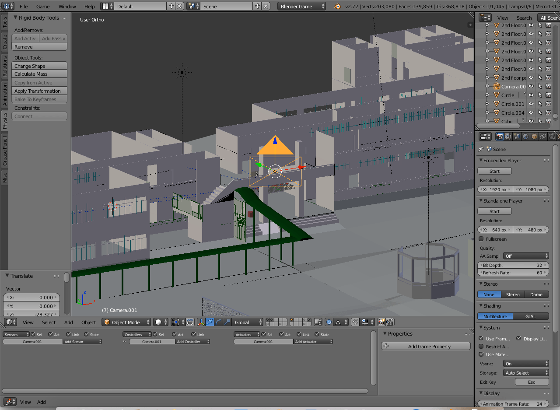Toggle the Sensors Sel checkbox
560x410 pixels.
pos(33,334)
